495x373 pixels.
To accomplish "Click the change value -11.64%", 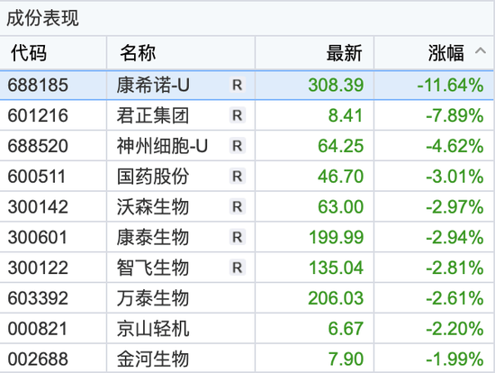I will pyautogui.click(x=451, y=86).
